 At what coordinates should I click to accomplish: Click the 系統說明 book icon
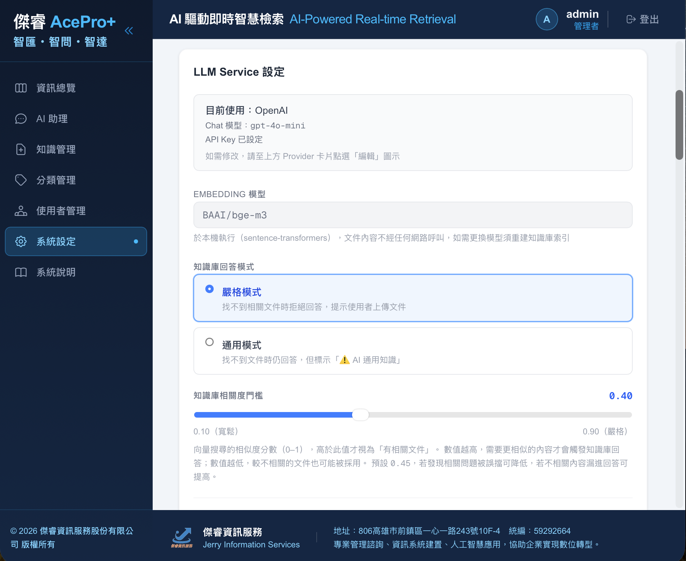(21, 272)
